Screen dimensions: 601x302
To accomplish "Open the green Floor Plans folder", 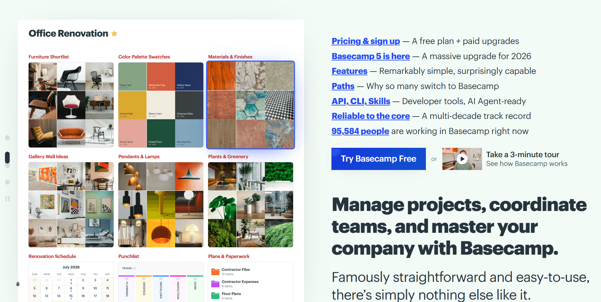I will [x=215, y=296].
